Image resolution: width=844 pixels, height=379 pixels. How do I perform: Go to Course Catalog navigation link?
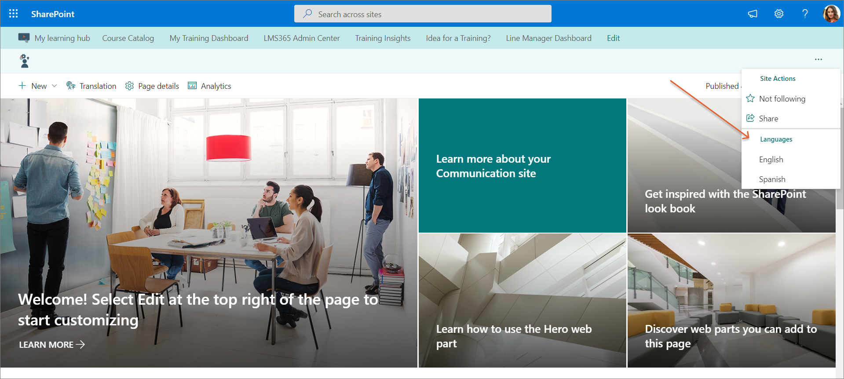128,38
